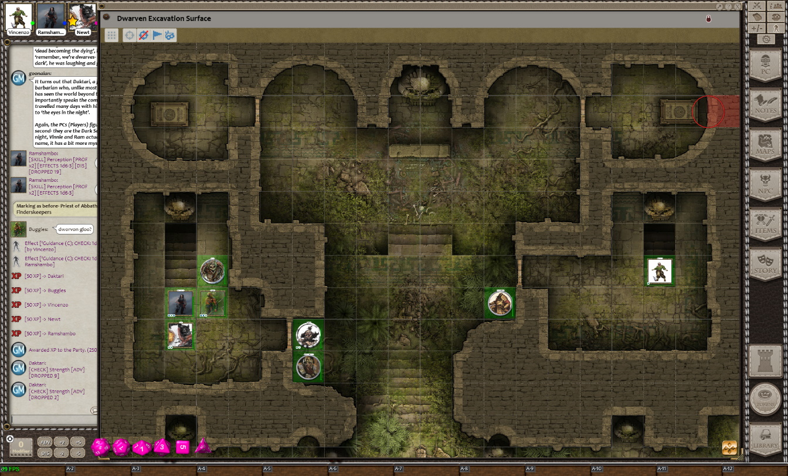
Task: Toggle the DIS modifier button
Action: pyautogui.click(x=45, y=453)
